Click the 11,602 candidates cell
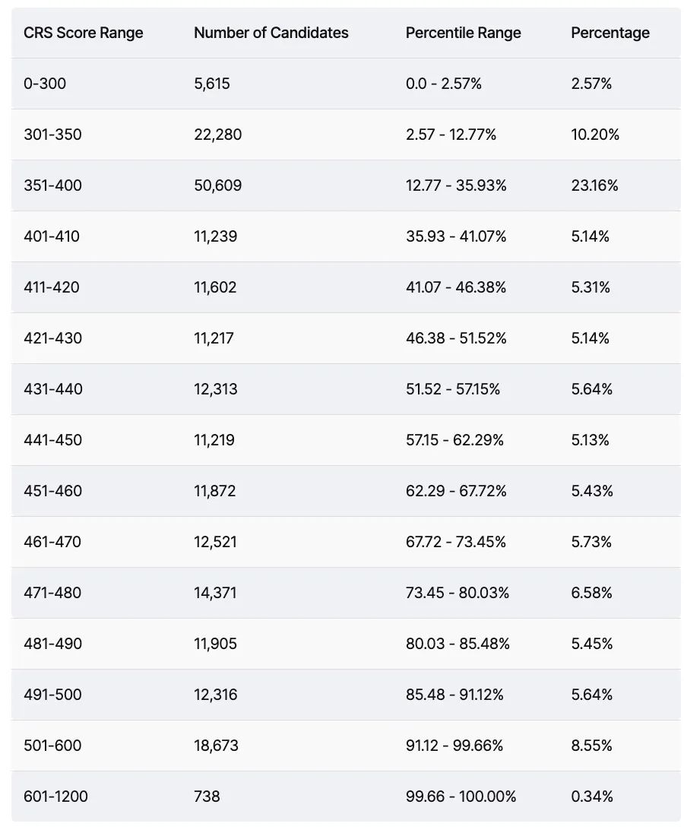The height and width of the screenshot is (836, 684). pyautogui.click(x=215, y=287)
